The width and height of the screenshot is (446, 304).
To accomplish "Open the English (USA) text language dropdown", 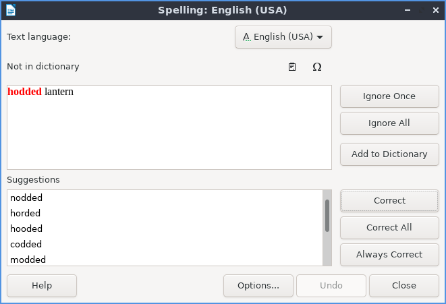I will tap(283, 37).
